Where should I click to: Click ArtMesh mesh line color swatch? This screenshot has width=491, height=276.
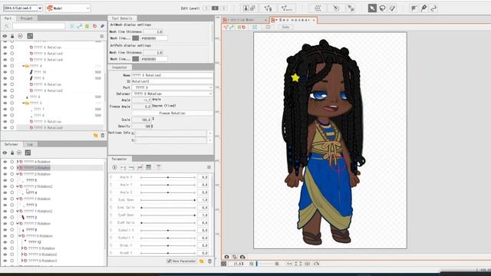click(x=136, y=38)
